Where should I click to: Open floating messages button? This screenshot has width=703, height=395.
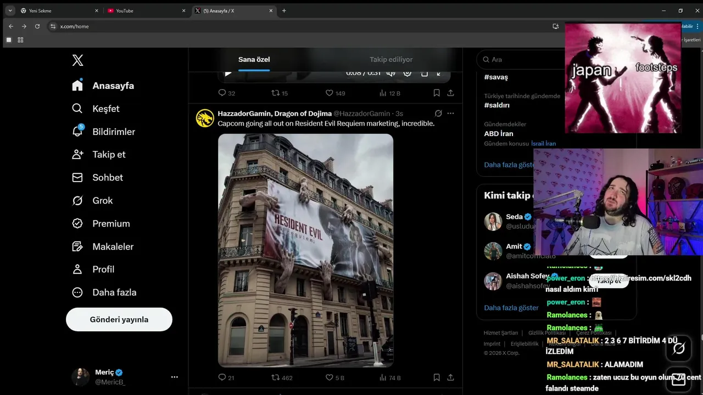(x=678, y=380)
